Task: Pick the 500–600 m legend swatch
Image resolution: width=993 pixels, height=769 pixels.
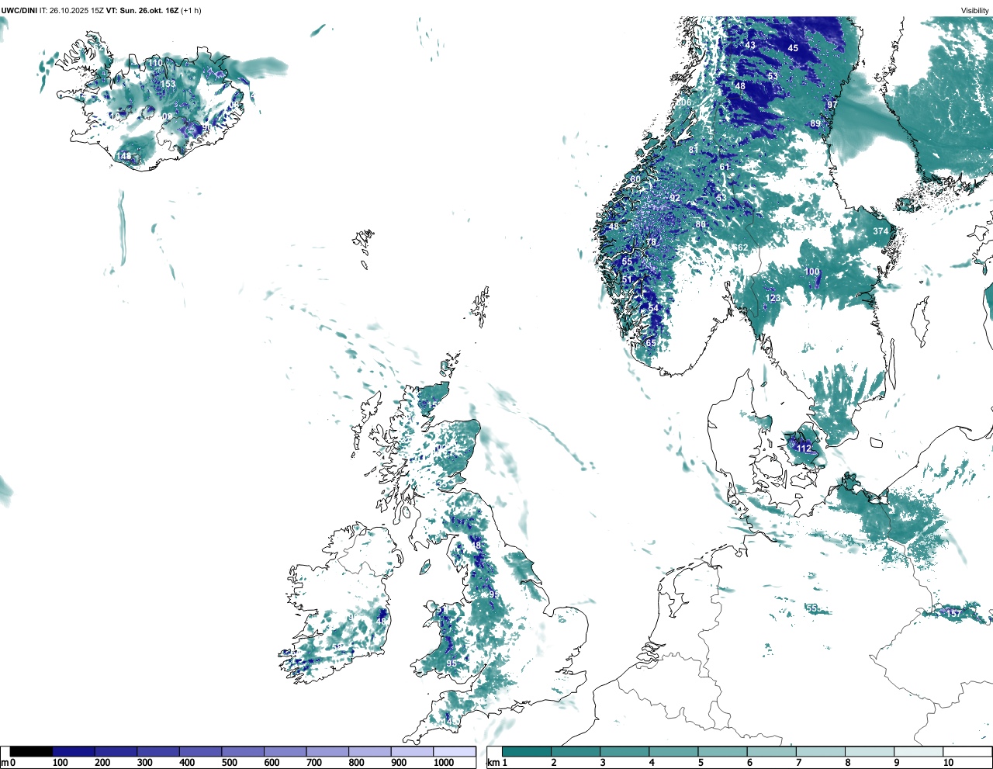Action: point(243,752)
